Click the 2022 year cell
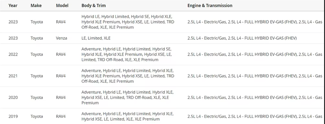This screenshot has height=124, width=325. click(x=13, y=54)
